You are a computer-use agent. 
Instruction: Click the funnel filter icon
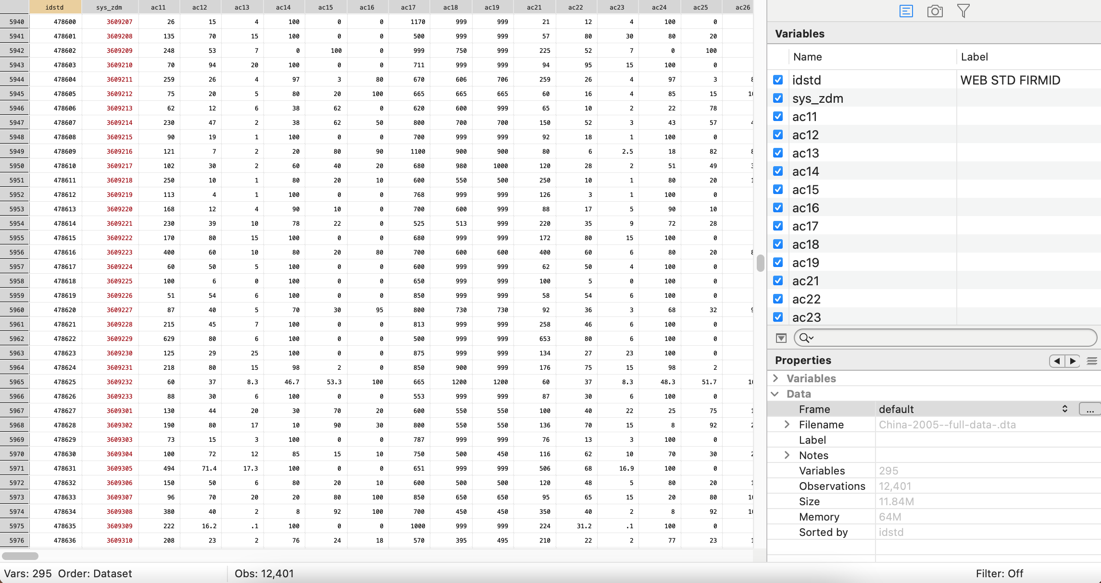point(963,11)
